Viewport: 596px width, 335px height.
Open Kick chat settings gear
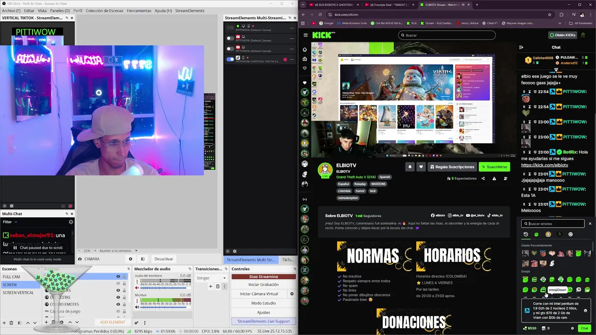572,328
